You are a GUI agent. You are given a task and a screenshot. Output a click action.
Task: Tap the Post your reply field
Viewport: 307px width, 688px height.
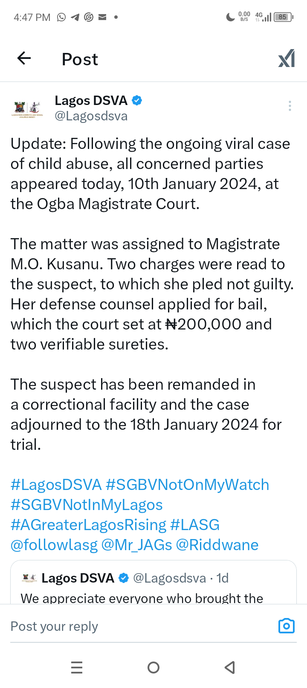click(x=128, y=626)
